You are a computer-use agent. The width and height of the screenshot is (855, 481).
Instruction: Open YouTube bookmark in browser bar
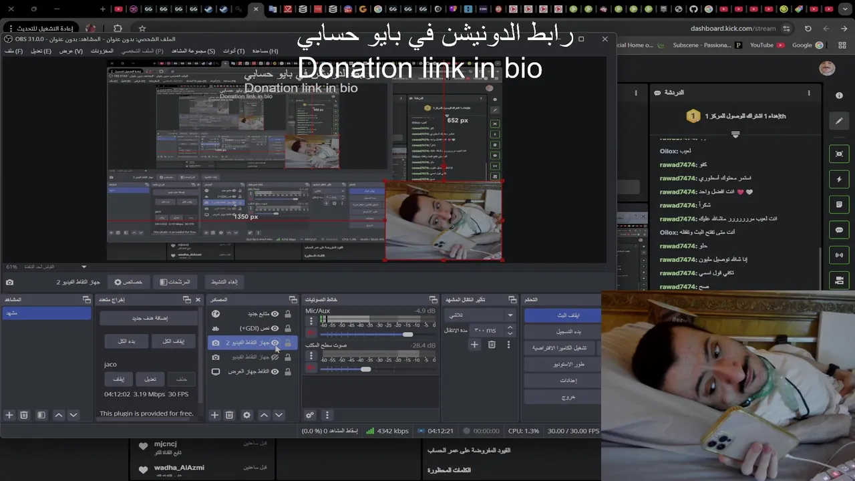767,45
